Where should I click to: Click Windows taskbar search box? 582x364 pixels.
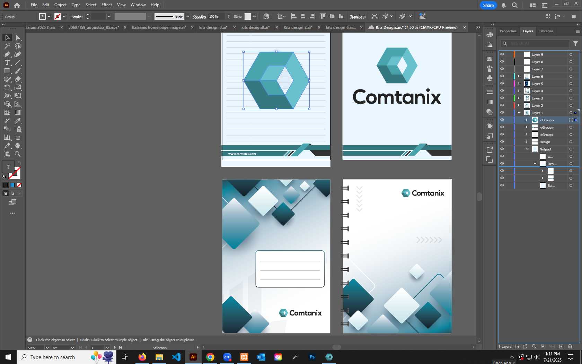click(67, 357)
